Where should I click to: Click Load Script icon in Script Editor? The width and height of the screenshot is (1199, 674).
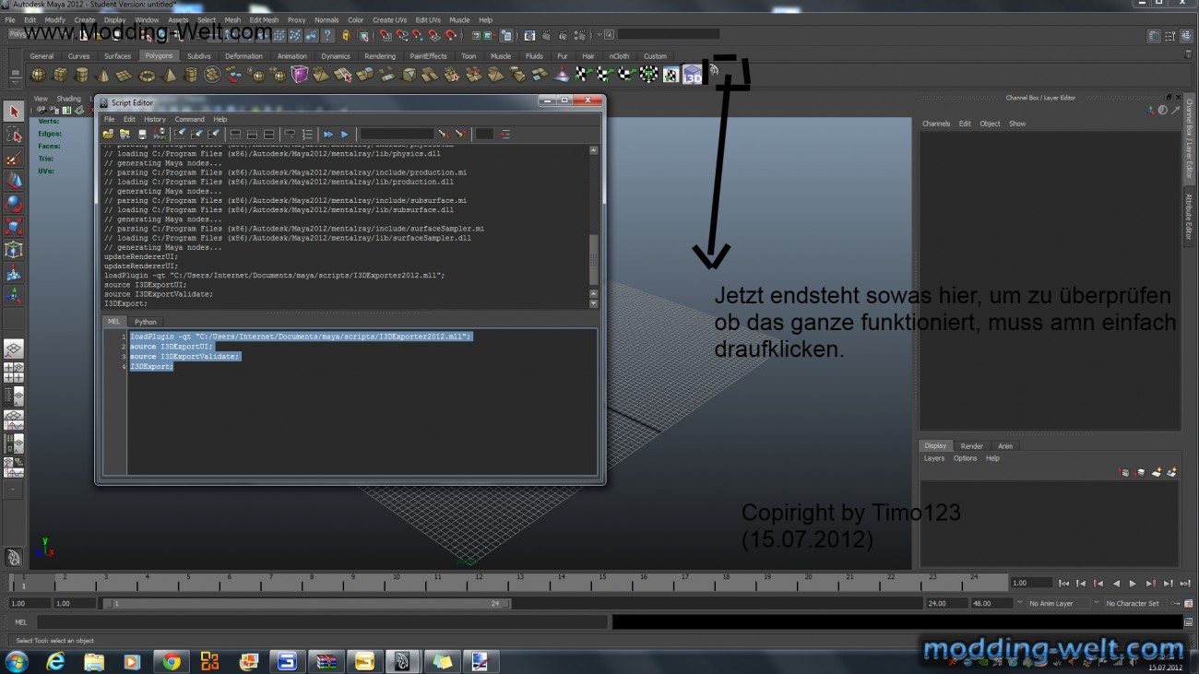(108, 135)
